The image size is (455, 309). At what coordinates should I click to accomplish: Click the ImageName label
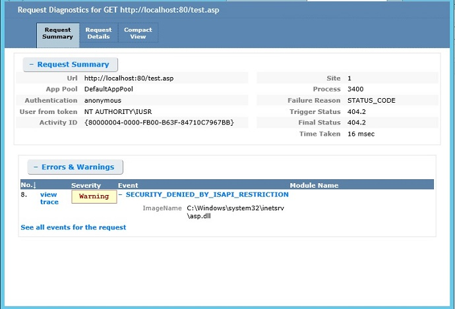[162, 208]
